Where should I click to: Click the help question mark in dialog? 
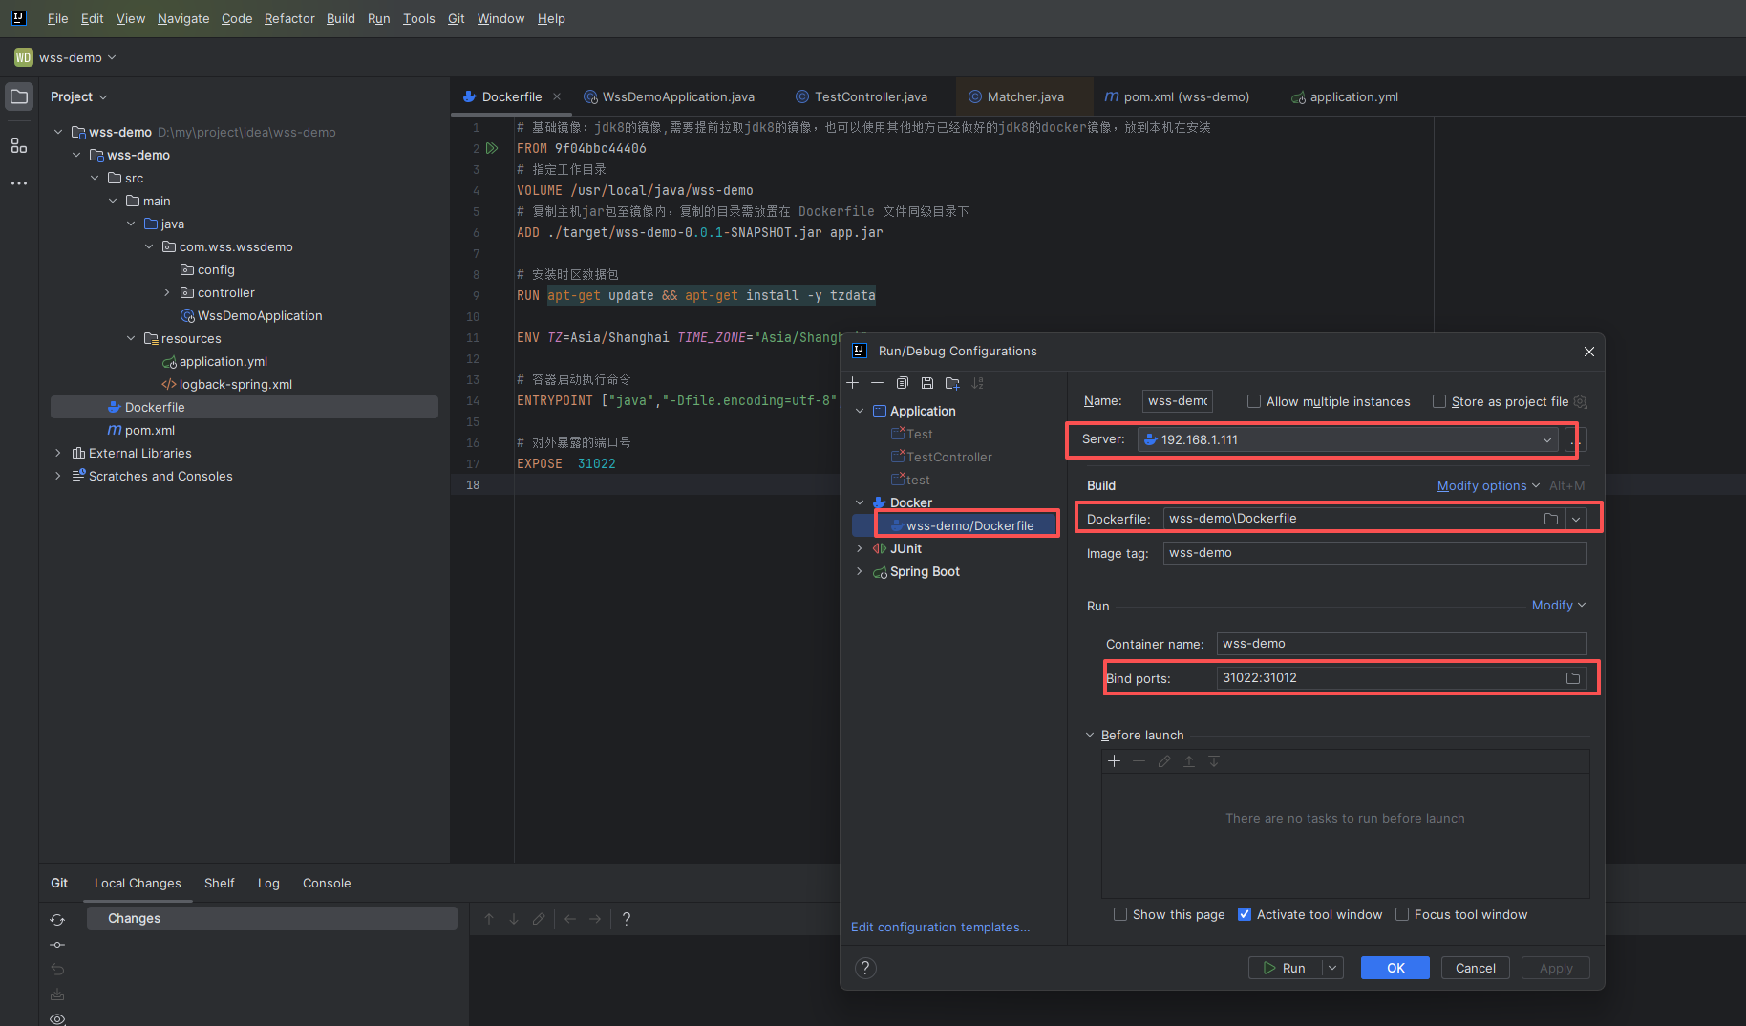pyautogui.click(x=865, y=968)
